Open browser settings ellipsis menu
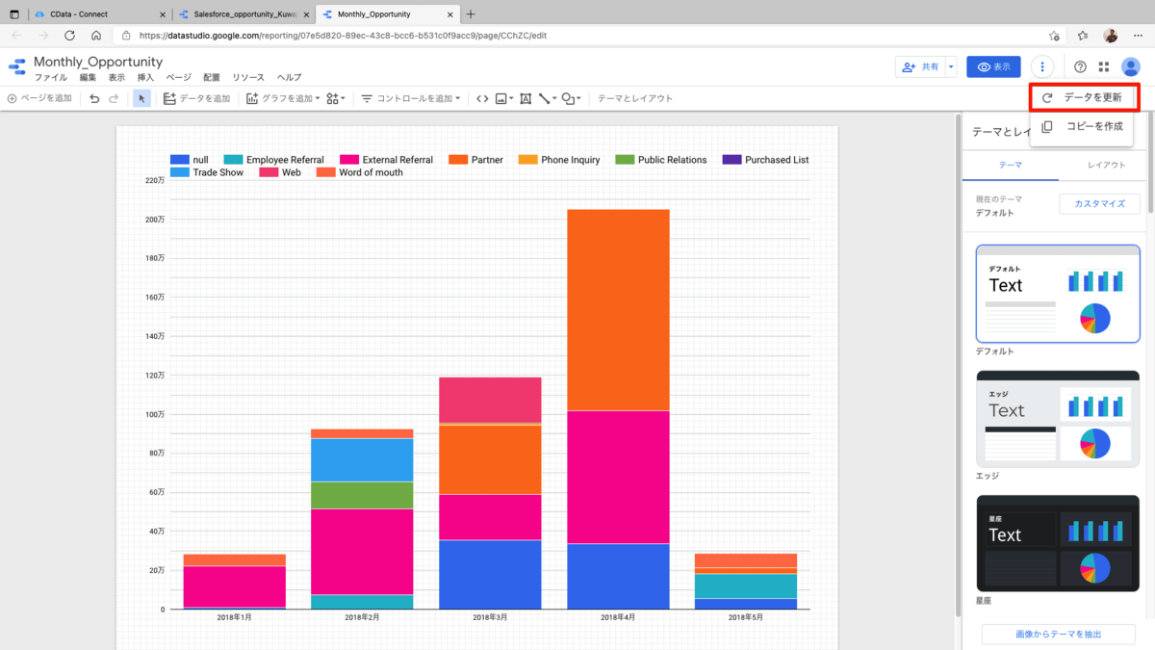 click(1138, 36)
